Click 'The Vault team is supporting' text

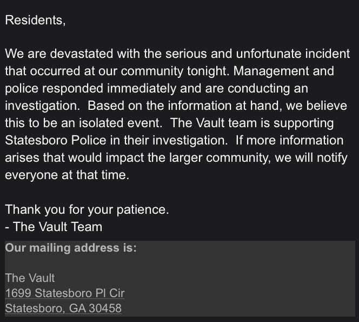(x=252, y=123)
